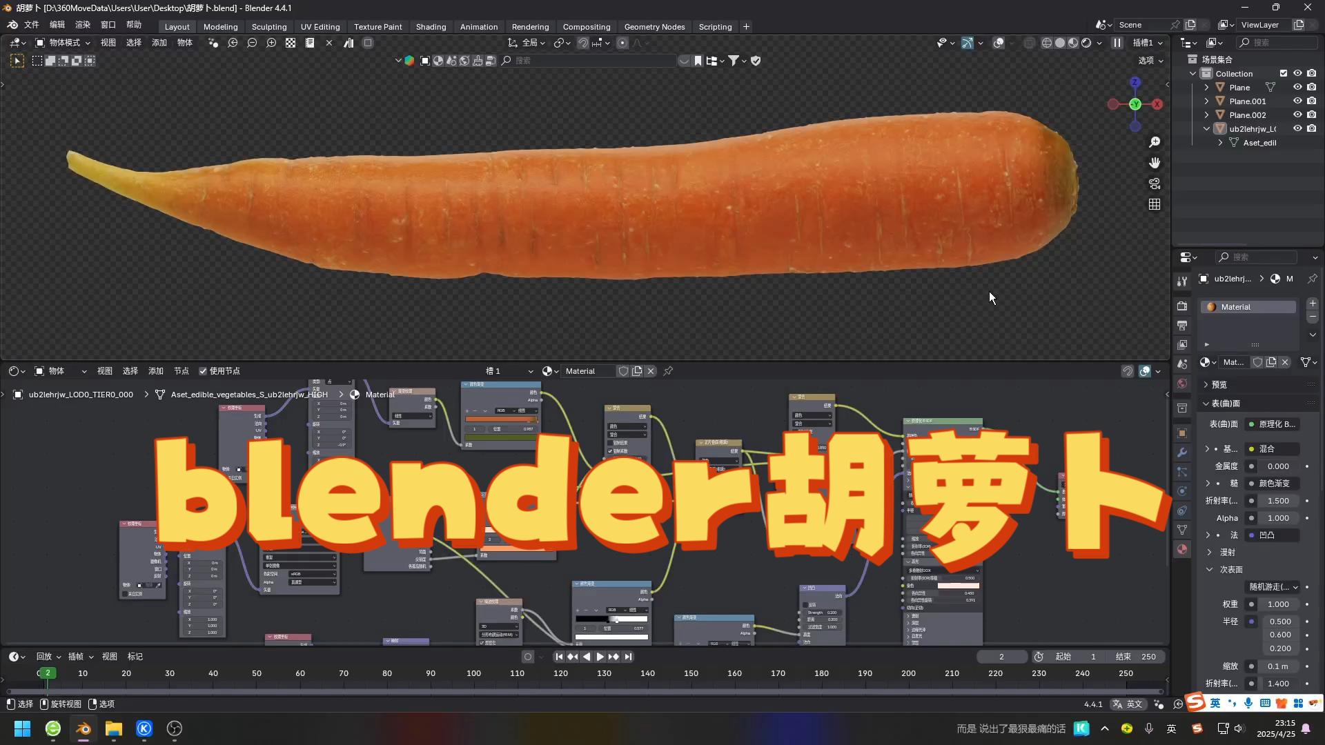Open the 全局 transform orientation dropdown
1325x745 pixels.
[526, 43]
